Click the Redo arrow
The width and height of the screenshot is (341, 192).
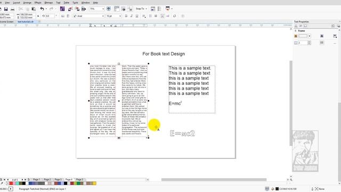tap(51, 9)
